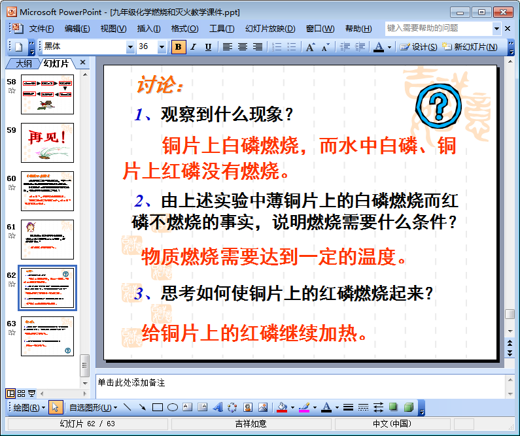This screenshot has width=520, height=436.
Task: Toggle Underline formatting button
Action: [x=208, y=47]
